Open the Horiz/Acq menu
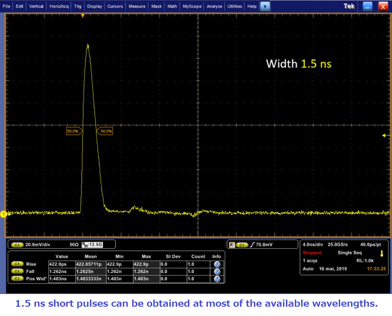The width and height of the screenshot is (392, 316). 59,6
